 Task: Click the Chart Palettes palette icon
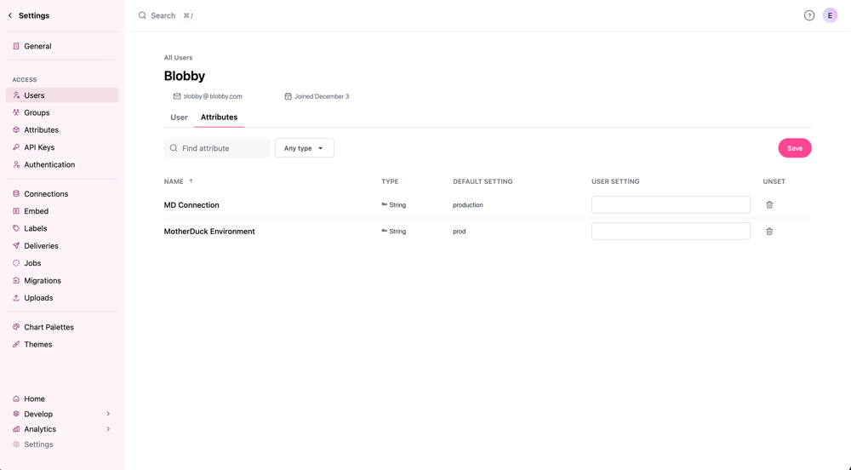(x=16, y=327)
